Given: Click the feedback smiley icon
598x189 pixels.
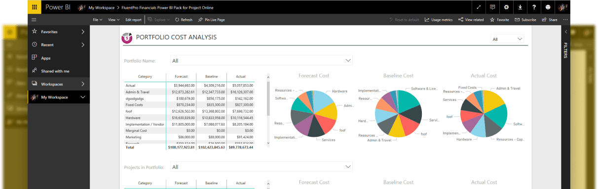Looking at the screenshot, I should tap(548, 7).
